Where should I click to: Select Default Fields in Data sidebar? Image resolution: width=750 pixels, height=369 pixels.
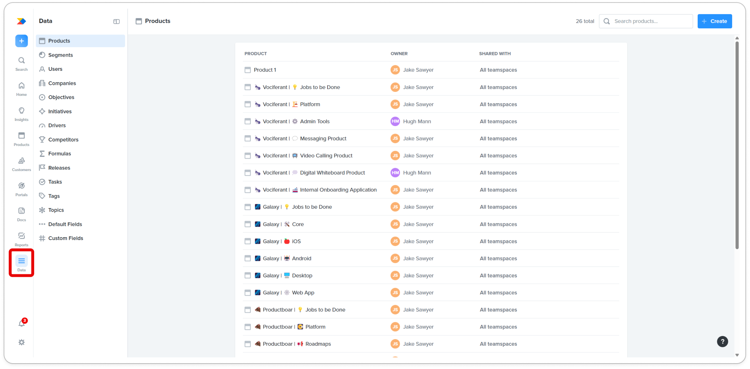80,224
